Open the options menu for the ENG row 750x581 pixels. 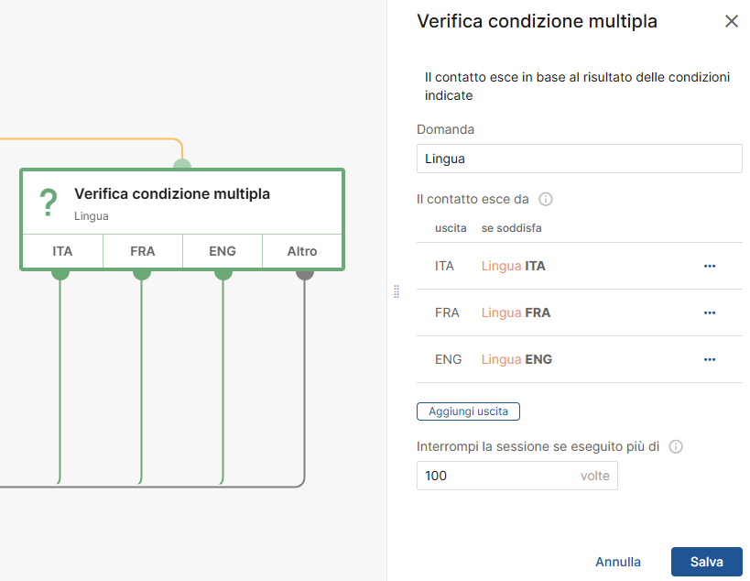click(x=710, y=359)
